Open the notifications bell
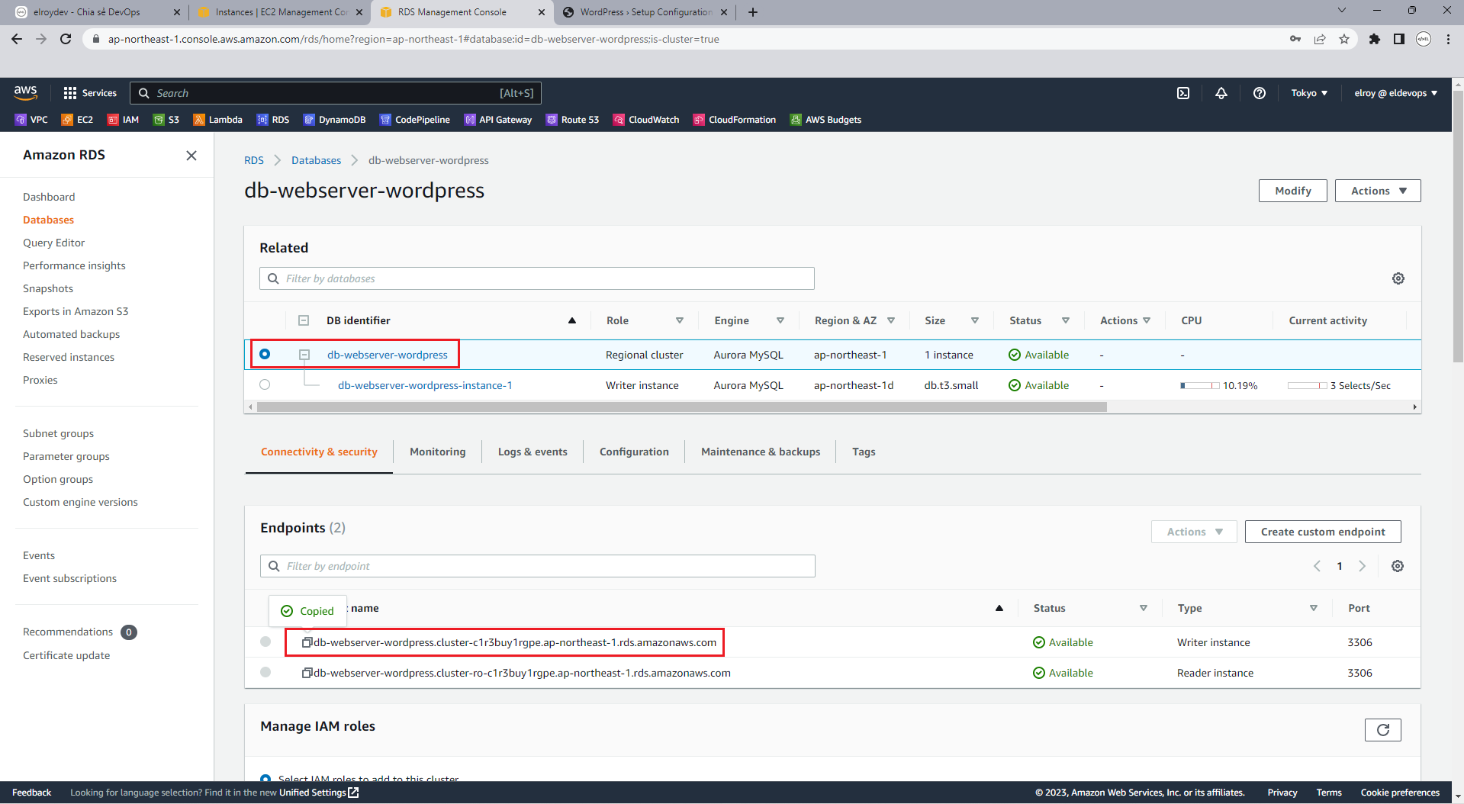The image size is (1464, 804). [1221, 93]
